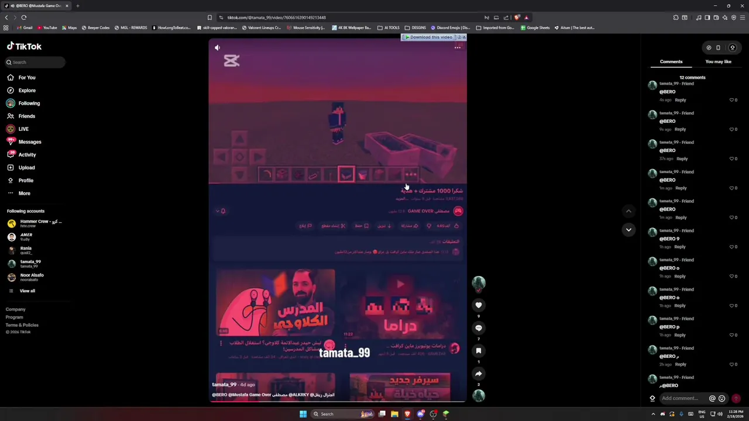Post the comment with the send arrow

(x=736, y=399)
